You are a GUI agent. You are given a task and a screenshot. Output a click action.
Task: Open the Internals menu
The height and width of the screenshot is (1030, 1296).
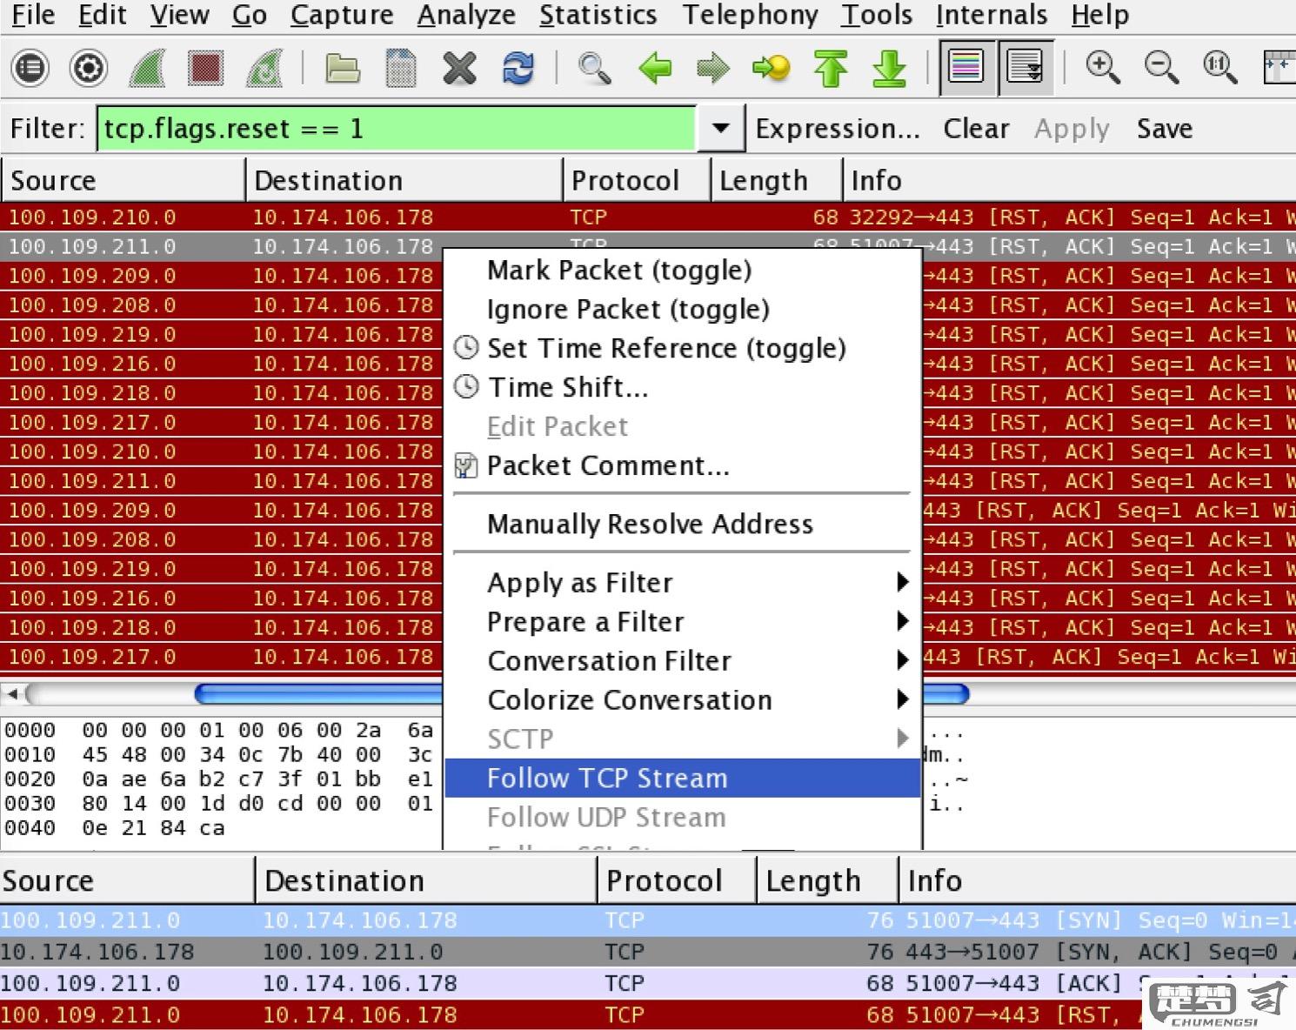(992, 15)
